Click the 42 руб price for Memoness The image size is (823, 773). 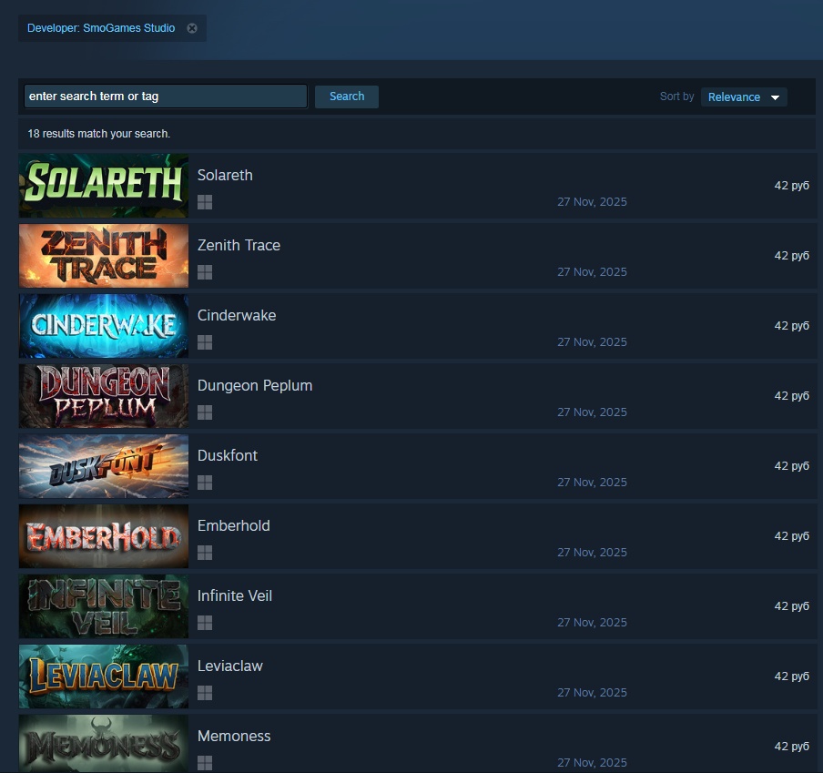[x=791, y=747]
